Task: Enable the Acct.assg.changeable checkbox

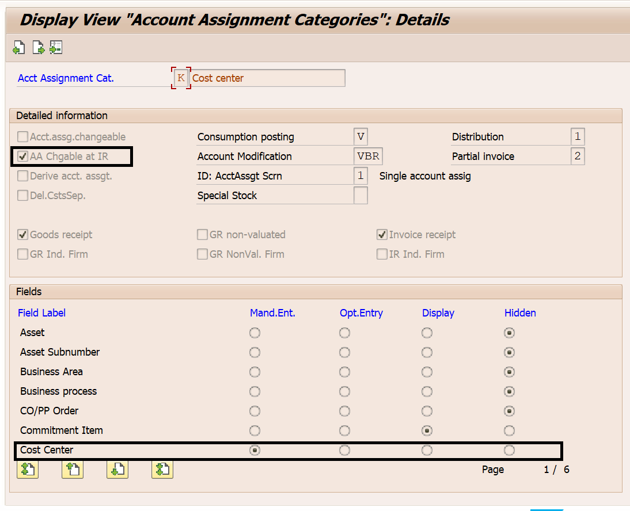Action: point(23,137)
